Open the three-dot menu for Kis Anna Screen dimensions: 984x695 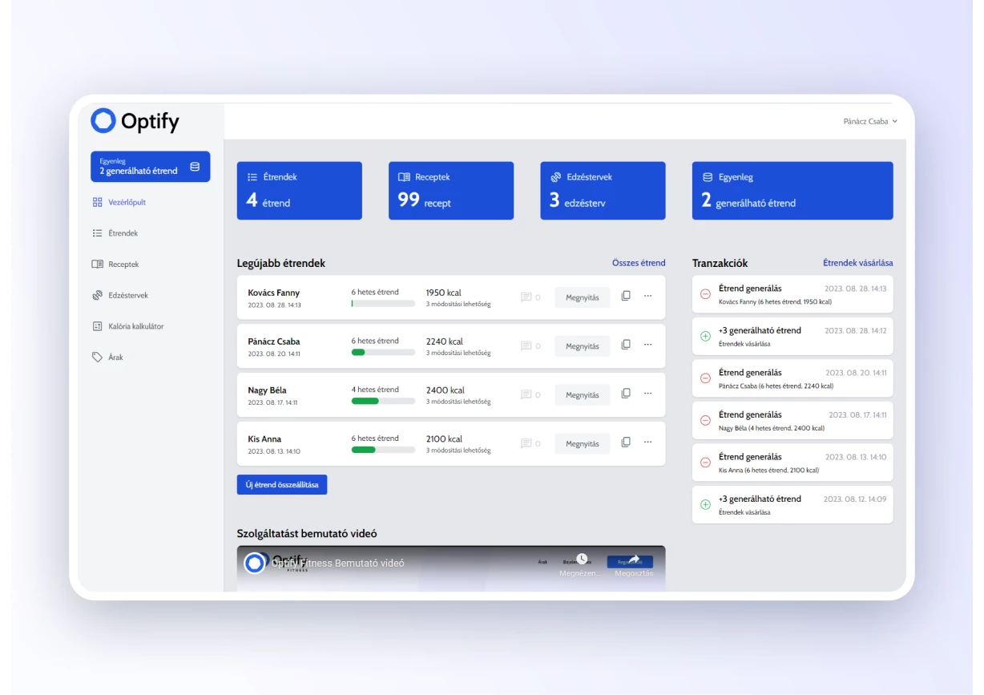tap(648, 442)
